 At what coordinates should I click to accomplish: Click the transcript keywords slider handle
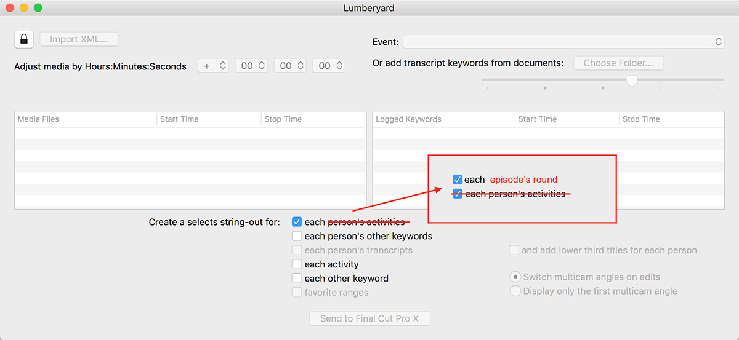coord(631,81)
